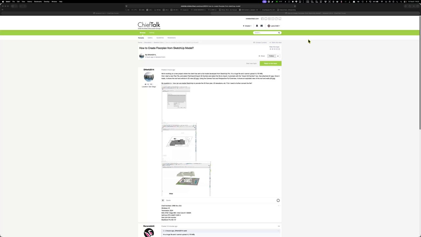The image size is (421, 237).
Task: Click the heart reaction icon on DHerb2014's post
Action: tap(278, 200)
